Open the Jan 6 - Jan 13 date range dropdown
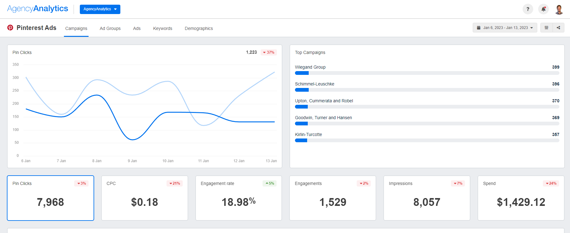This screenshot has height=233, width=570. click(x=505, y=28)
